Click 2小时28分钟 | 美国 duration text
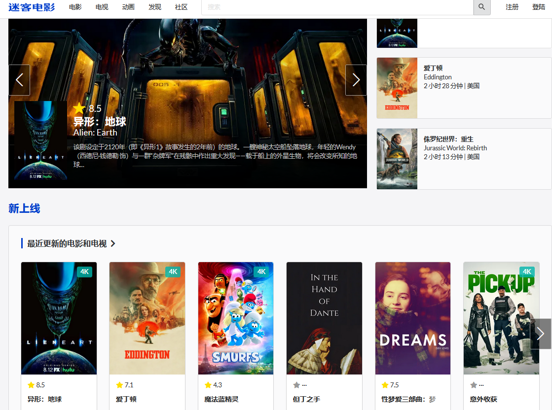Viewport: 552px width, 410px height. tap(452, 86)
